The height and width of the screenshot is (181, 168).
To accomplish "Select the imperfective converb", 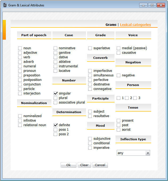I will click(90, 71).
